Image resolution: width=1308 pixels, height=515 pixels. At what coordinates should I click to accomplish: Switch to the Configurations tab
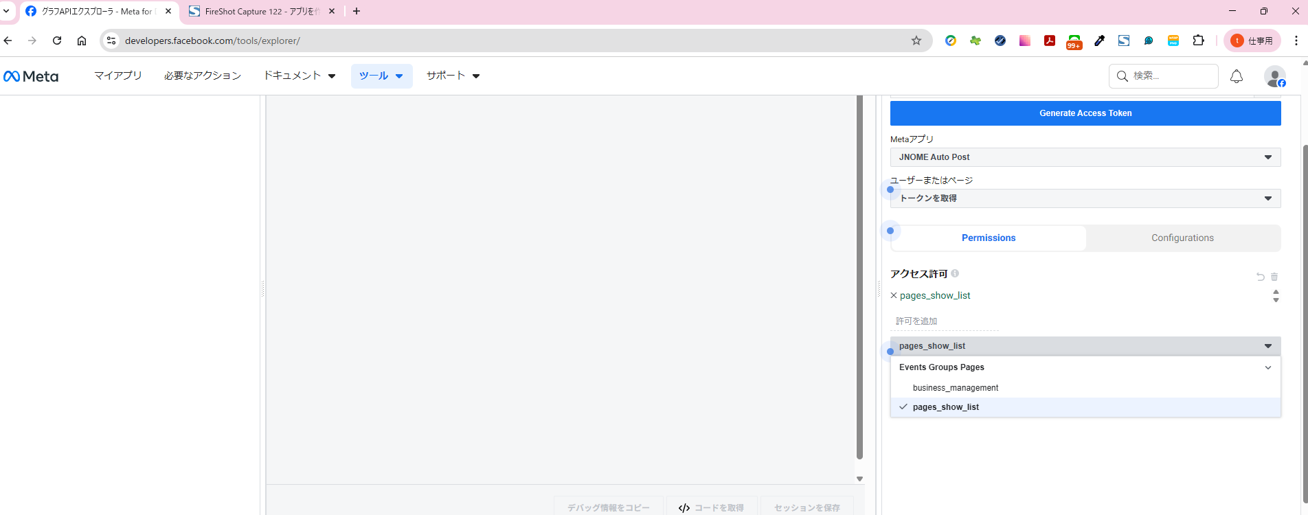pos(1182,238)
